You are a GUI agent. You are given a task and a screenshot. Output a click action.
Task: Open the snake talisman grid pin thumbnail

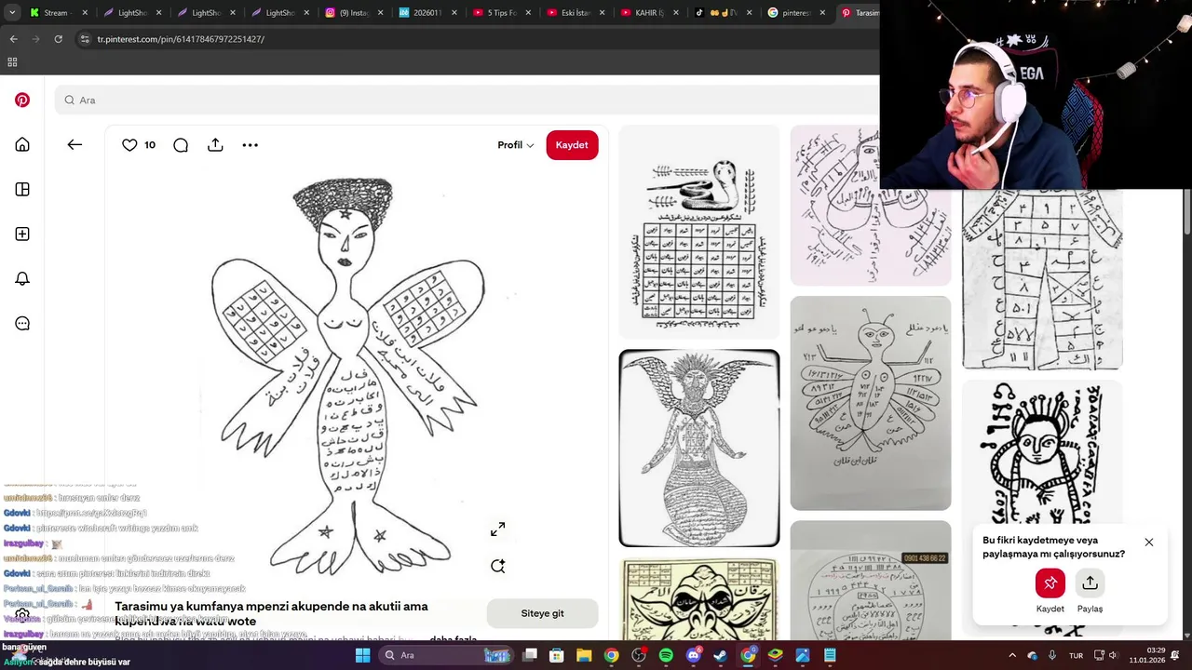pos(699,233)
